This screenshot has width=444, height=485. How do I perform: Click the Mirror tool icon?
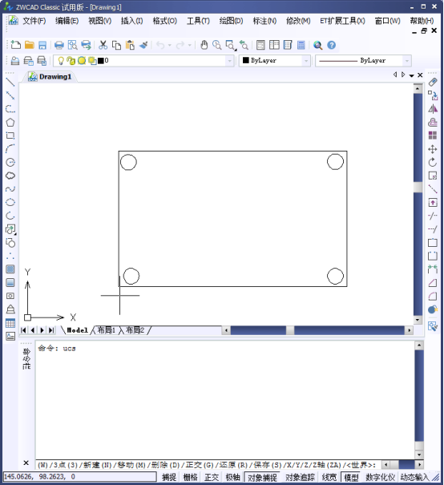[x=433, y=109]
